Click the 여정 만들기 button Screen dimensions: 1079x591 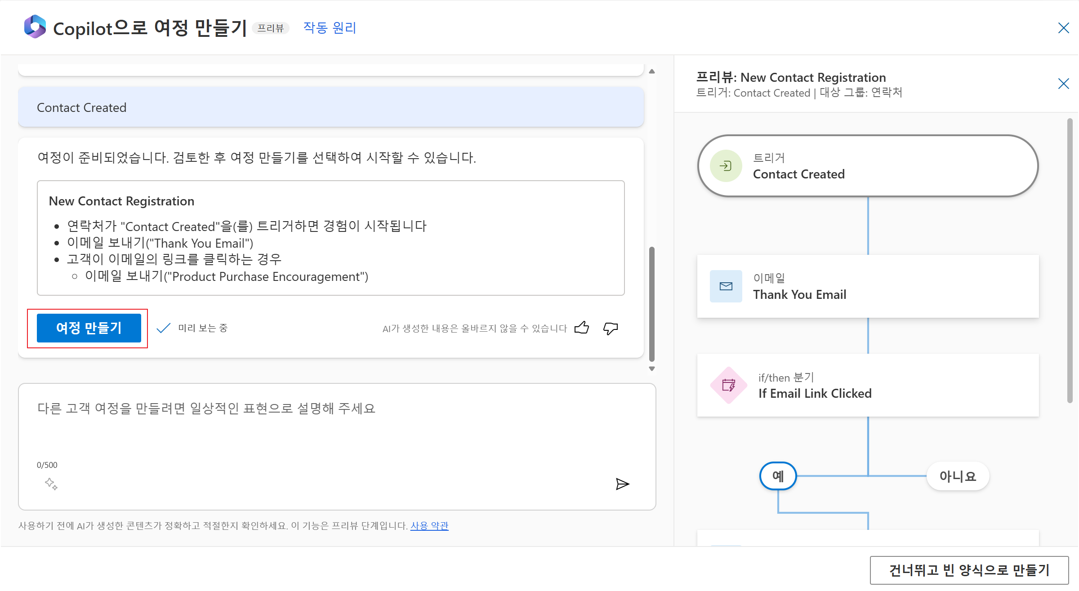click(x=89, y=328)
